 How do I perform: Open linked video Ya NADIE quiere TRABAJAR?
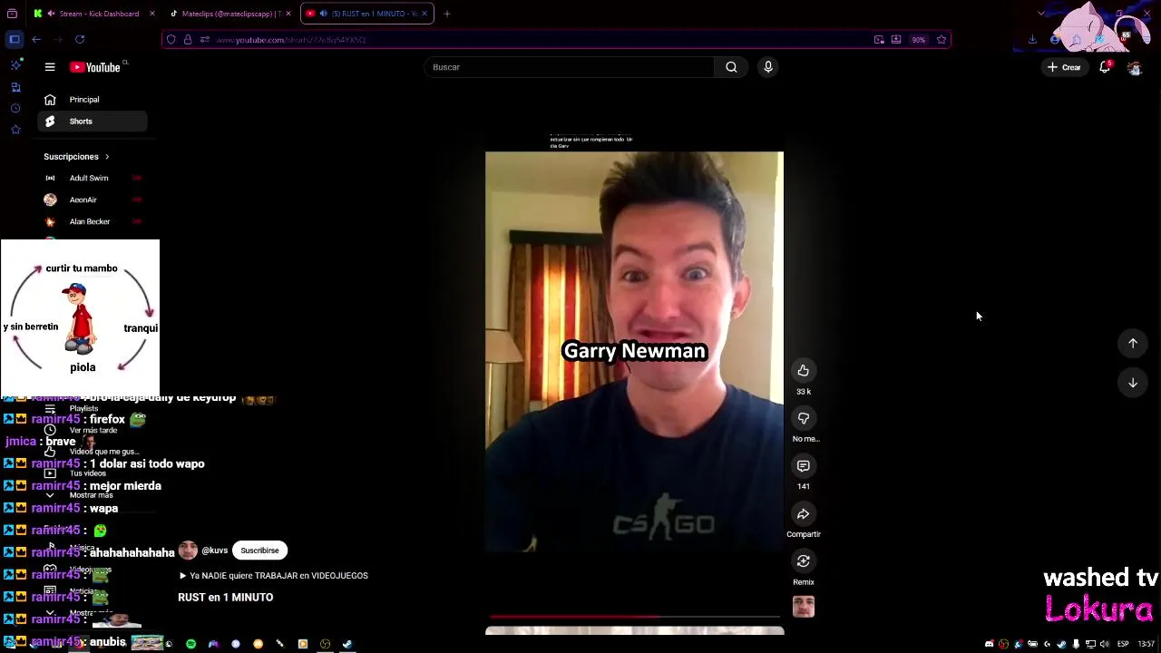(273, 576)
